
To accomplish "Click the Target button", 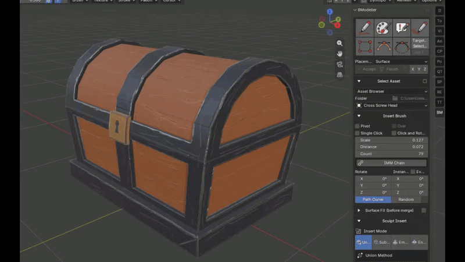I will (420, 40).
